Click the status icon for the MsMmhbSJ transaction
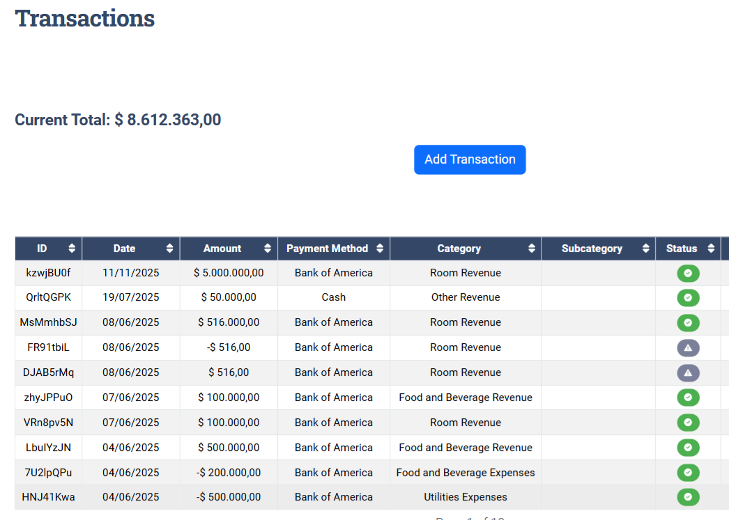Image resolution: width=729 pixels, height=520 pixels. [x=688, y=322]
